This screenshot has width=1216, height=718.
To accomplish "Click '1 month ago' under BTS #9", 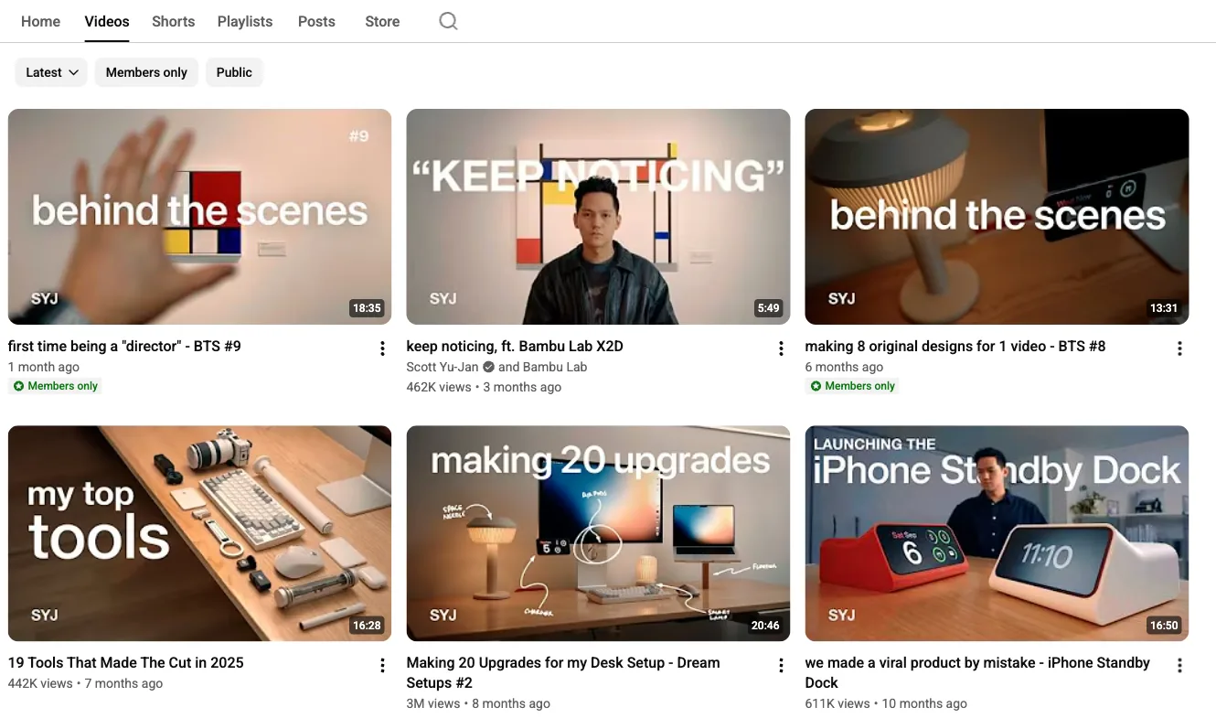I will [44, 367].
